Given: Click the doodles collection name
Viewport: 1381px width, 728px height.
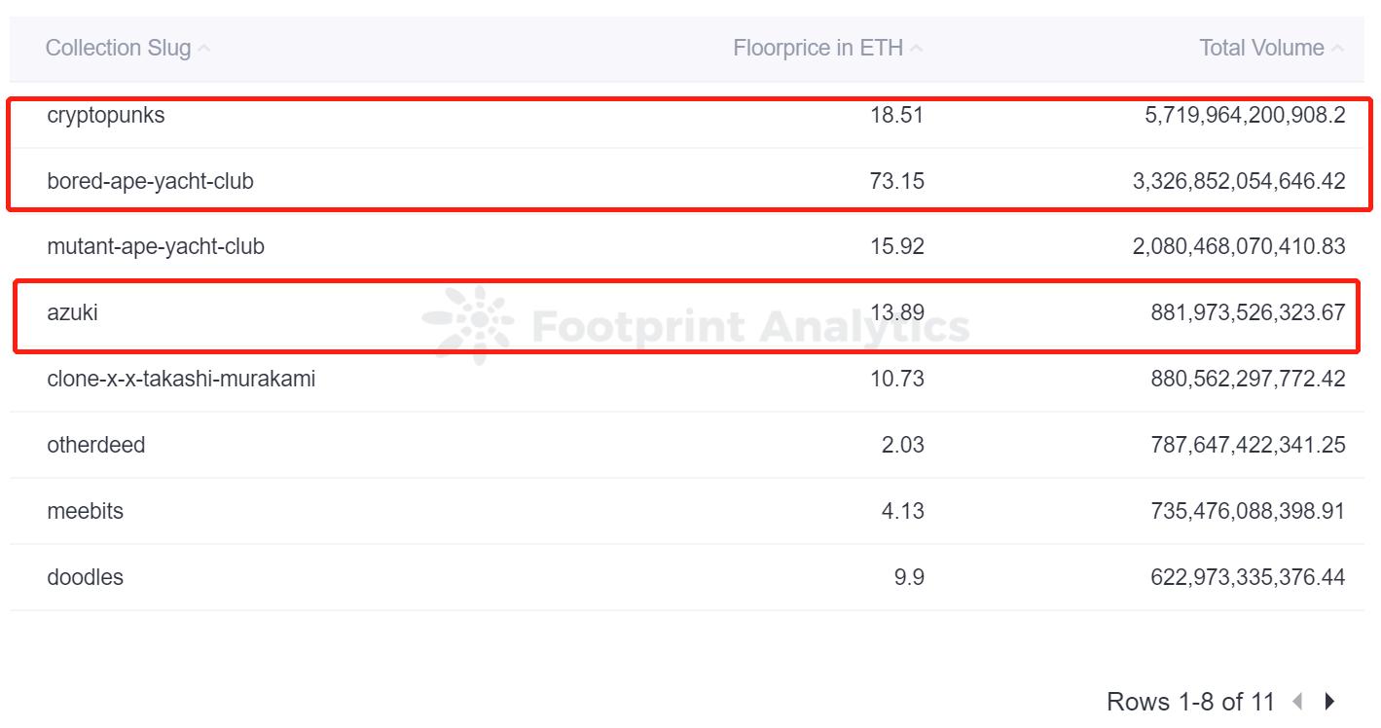Looking at the screenshot, I should tap(86, 578).
